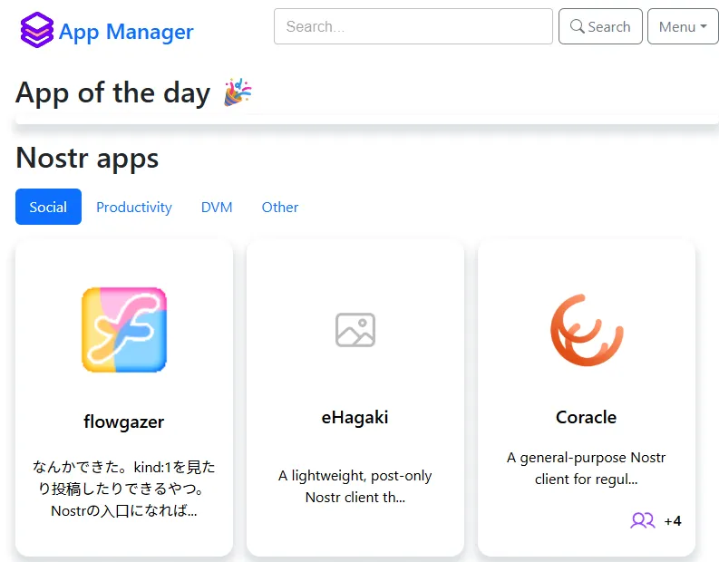Show the Other apps tab
719x562 pixels.
(280, 207)
